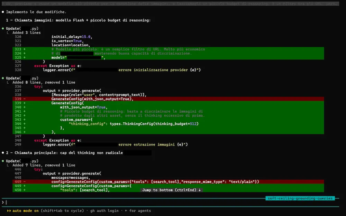Click the [Message(role="user" line

coord(99,95)
